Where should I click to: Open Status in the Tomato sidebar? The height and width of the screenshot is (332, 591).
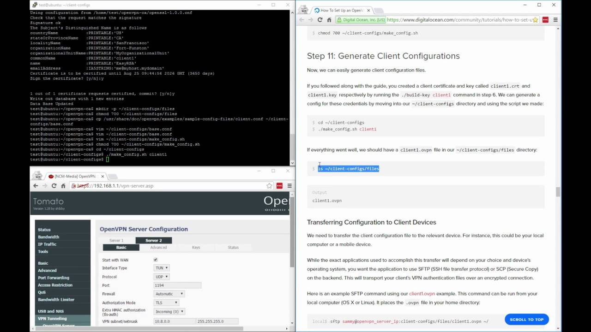pos(44,230)
